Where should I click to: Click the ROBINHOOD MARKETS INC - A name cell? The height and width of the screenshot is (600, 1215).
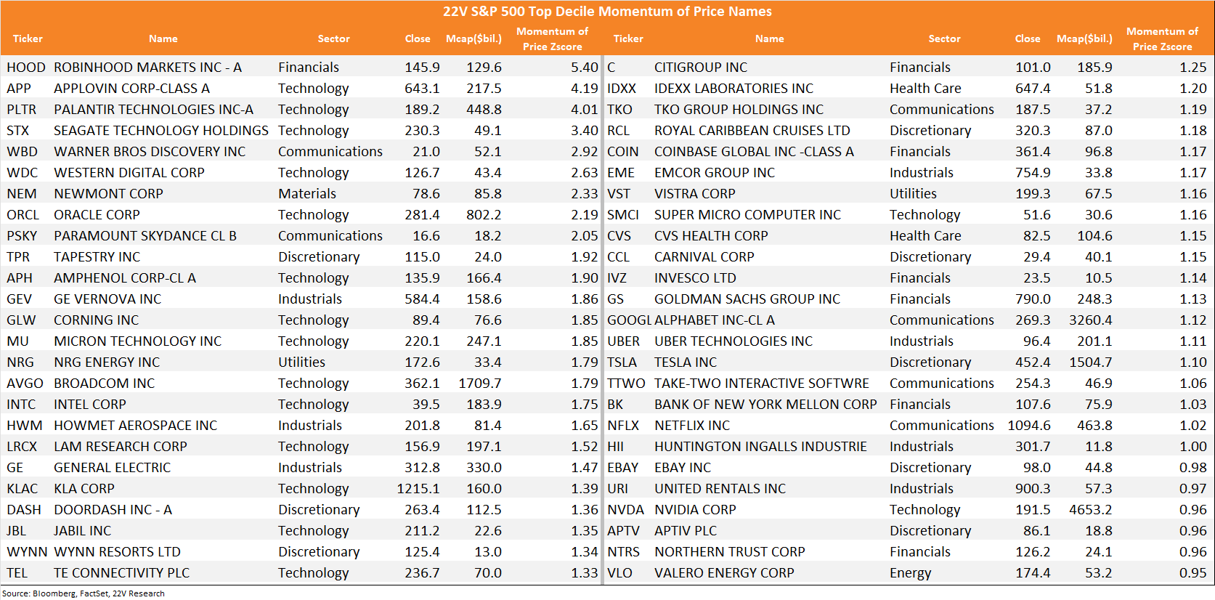coord(147,68)
